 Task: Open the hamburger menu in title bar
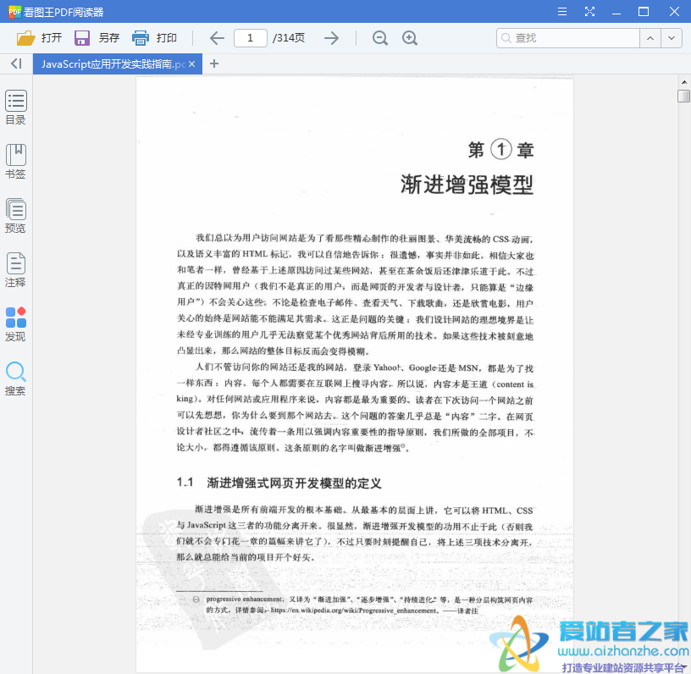(x=563, y=12)
